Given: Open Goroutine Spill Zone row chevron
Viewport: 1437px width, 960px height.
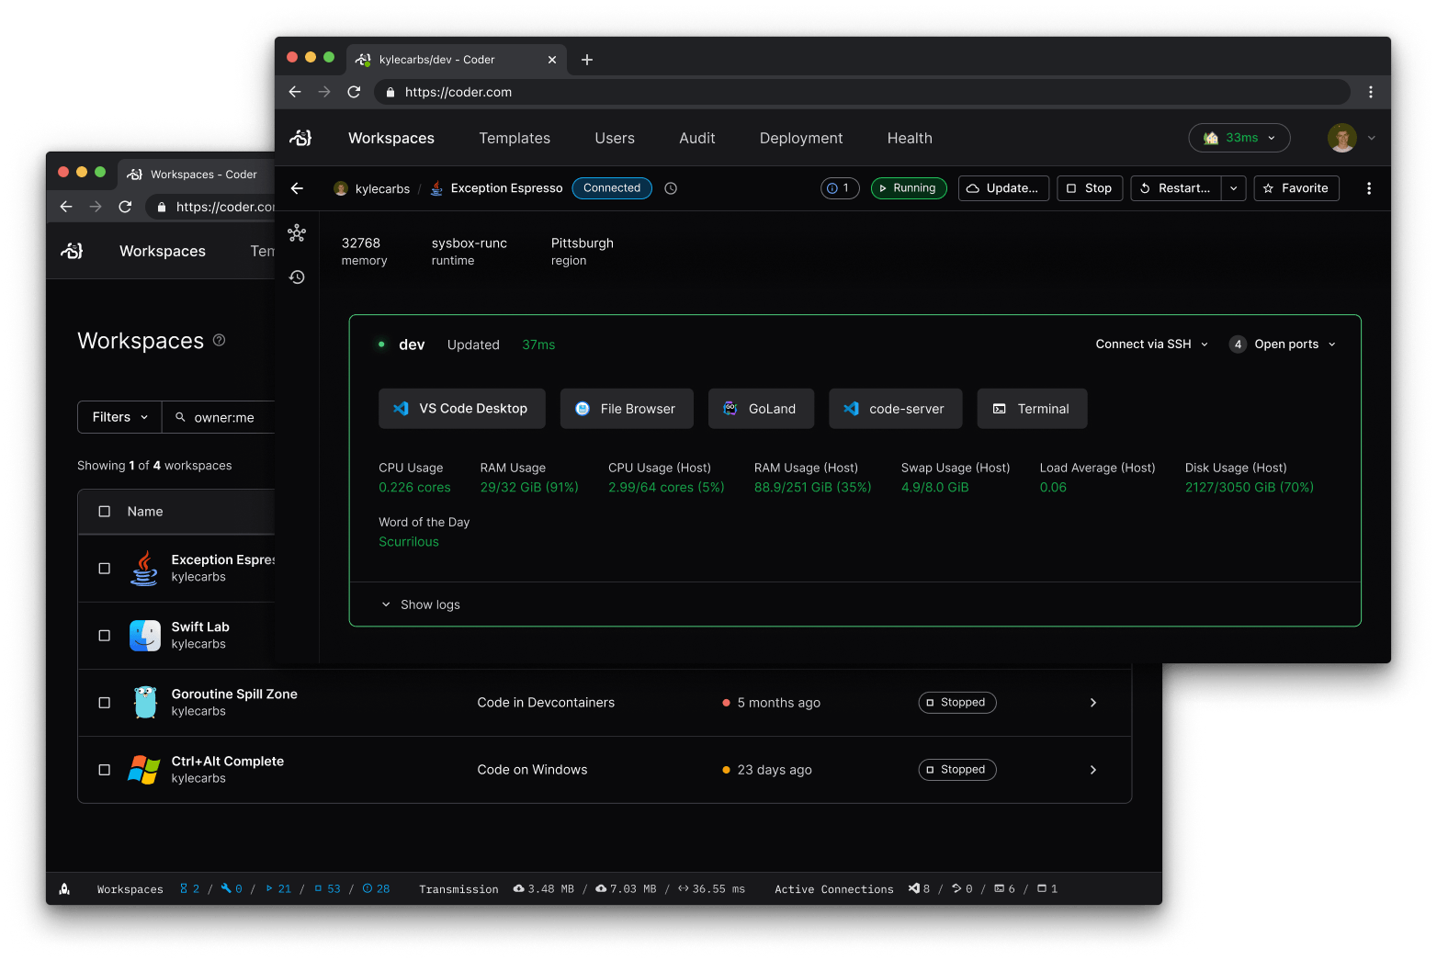Looking at the screenshot, I should (1093, 703).
